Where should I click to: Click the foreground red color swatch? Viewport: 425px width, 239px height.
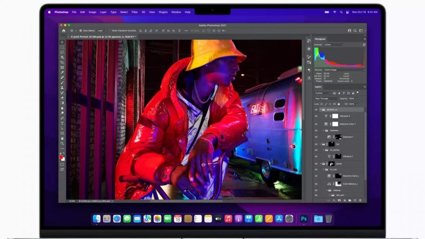point(61,157)
